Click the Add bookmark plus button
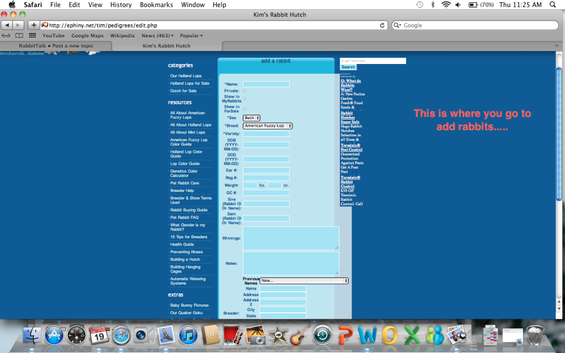The image size is (565, 353). (x=34, y=25)
